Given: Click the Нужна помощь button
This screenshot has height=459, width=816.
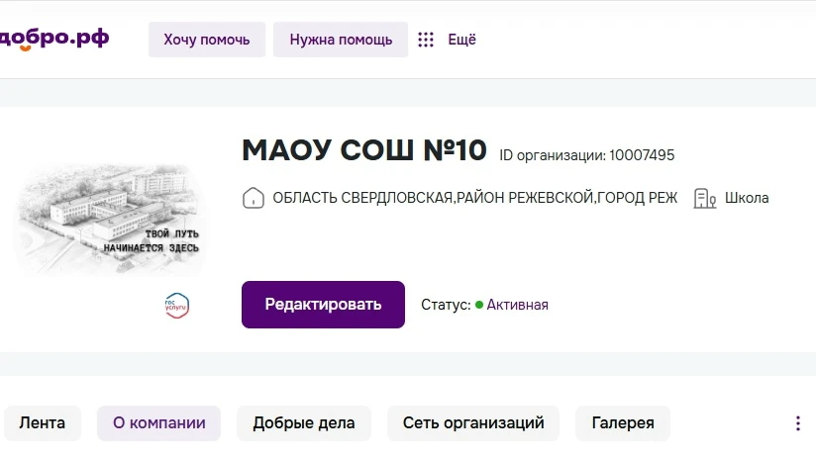Looking at the screenshot, I should (x=341, y=40).
